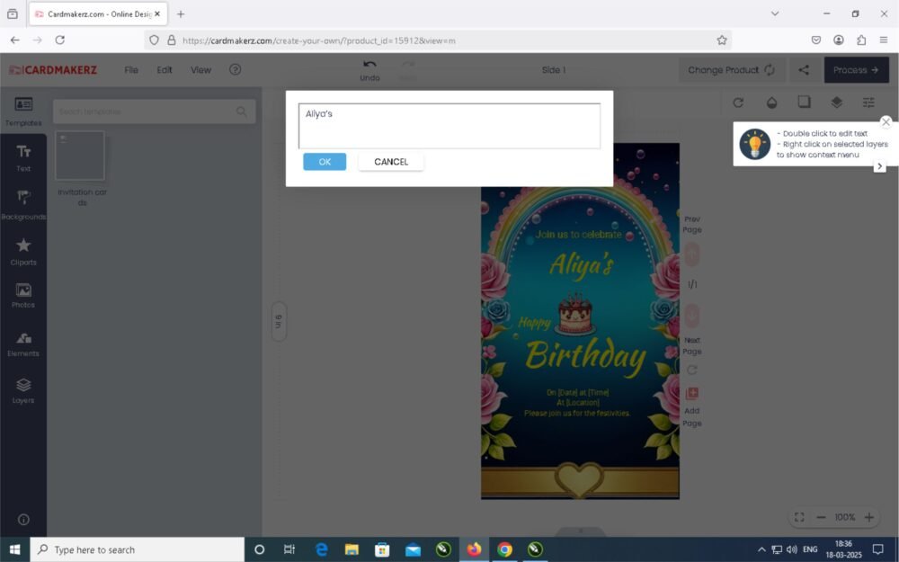
Task: Toggle fullscreen view icon
Action: coord(798,518)
